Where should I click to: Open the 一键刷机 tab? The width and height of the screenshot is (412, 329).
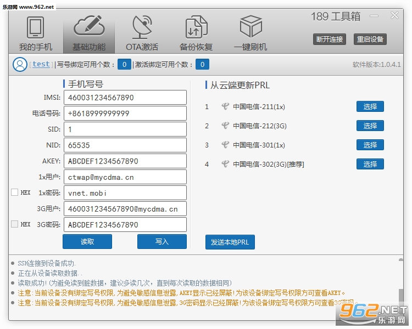click(x=250, y=33)
